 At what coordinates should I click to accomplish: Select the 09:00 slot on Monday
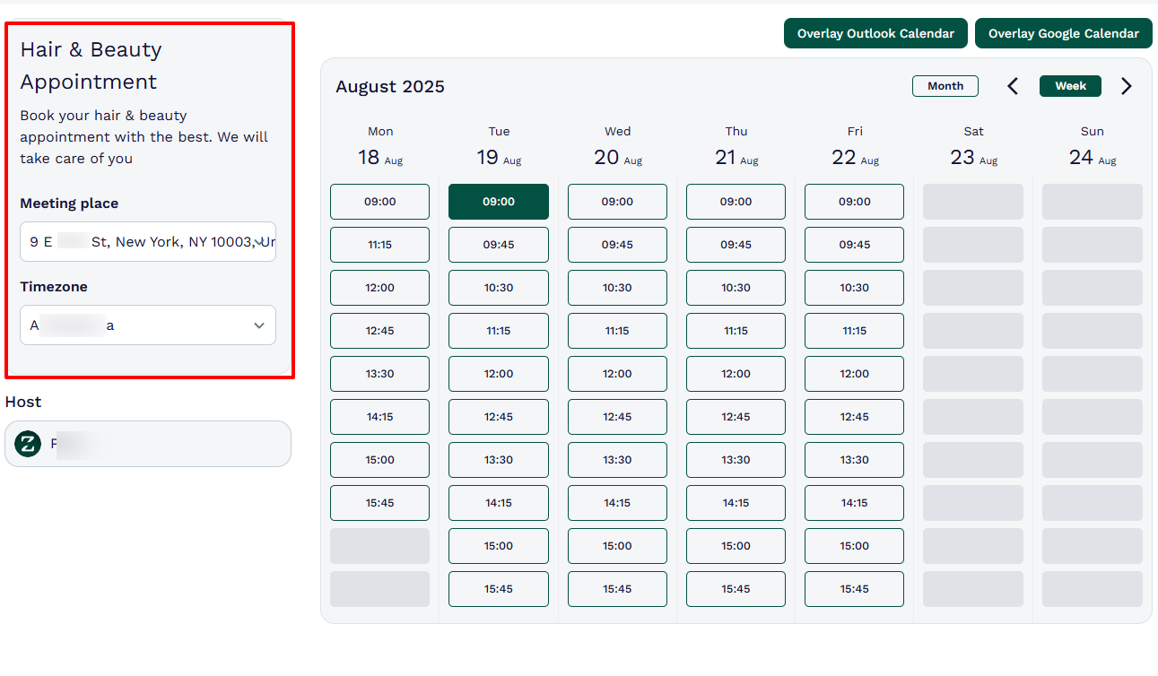(379, 202)
